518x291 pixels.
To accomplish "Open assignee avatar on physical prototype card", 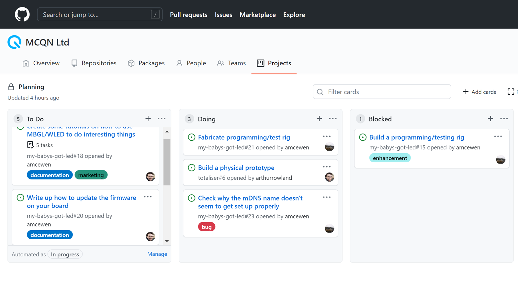I will point(330,177).
